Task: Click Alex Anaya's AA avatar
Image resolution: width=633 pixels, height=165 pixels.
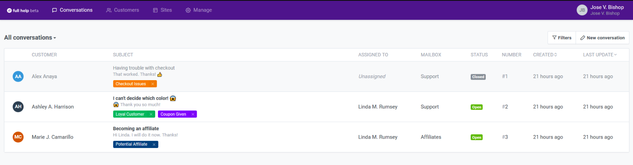Action: tap(18, 77)
